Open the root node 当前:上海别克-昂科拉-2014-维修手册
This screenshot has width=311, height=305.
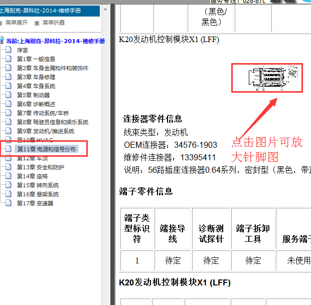coord(55,41)
